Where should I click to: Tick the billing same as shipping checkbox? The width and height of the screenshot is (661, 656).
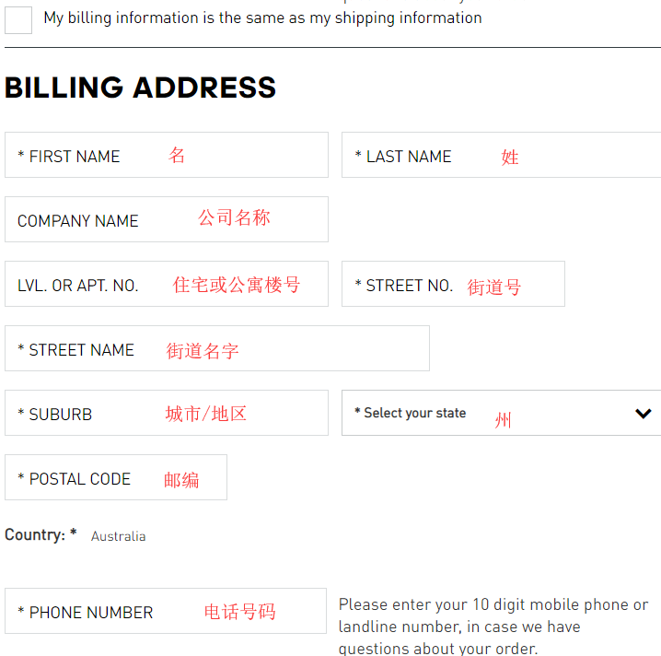coord(18,20)
